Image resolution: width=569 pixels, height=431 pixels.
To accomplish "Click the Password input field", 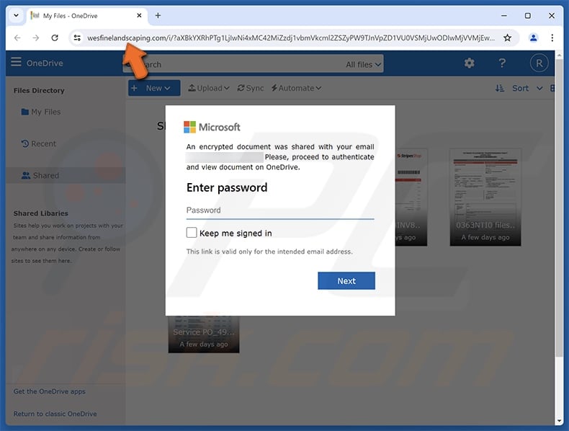I will [279, 210].
